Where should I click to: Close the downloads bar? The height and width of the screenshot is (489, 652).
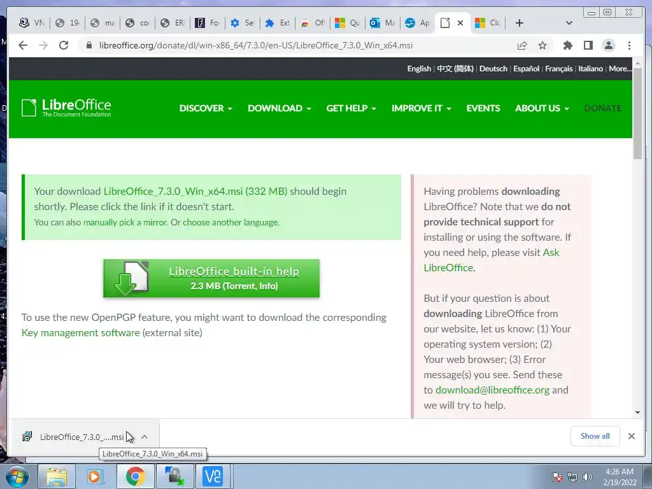coord(631,436)
